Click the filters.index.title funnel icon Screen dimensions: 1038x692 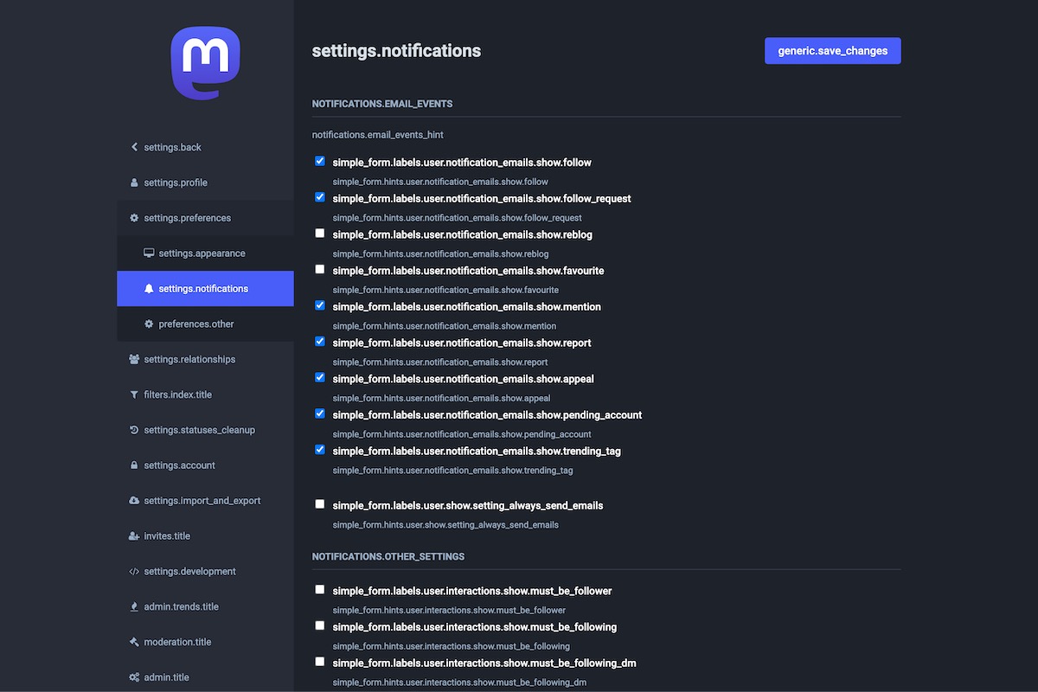pos(134,394)
